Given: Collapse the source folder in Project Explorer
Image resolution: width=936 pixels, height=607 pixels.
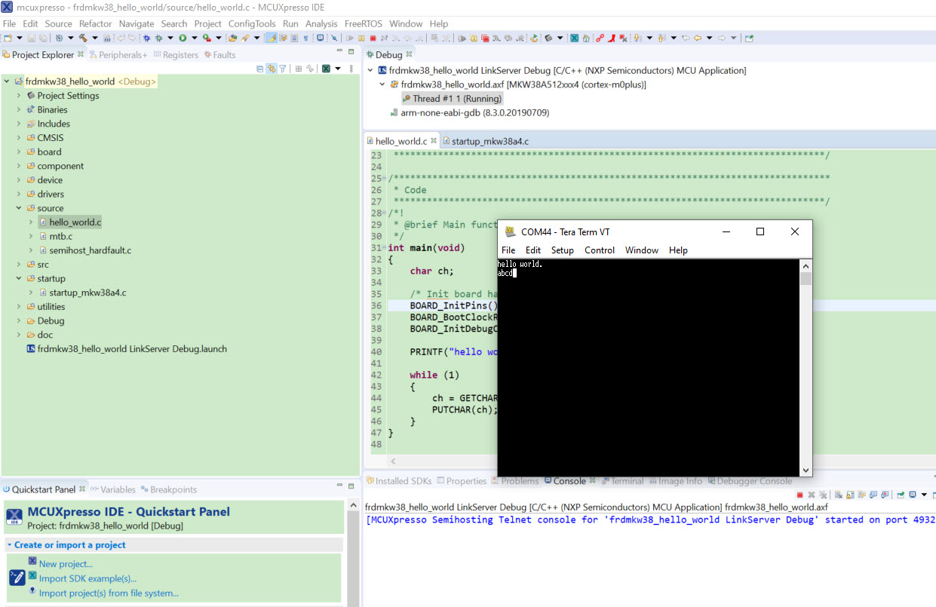Looking at the screenshot, I should click(x=19, y=208).
